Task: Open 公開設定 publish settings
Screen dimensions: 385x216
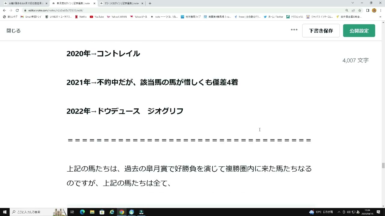Action: pyautogui.click(x=359, y=30)
